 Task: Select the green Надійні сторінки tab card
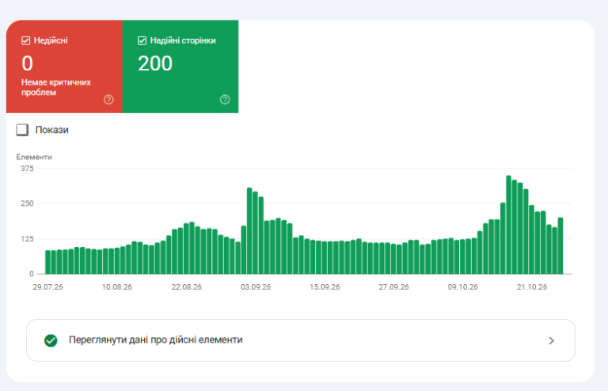click(x=180, y=66)
